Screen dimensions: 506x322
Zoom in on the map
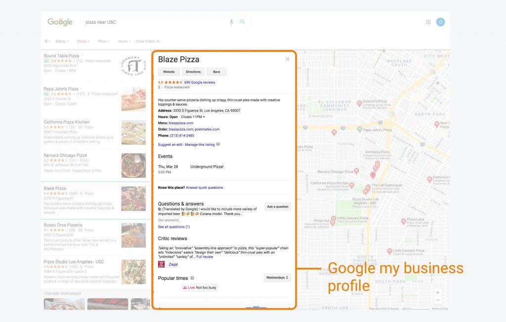[438, 292]
